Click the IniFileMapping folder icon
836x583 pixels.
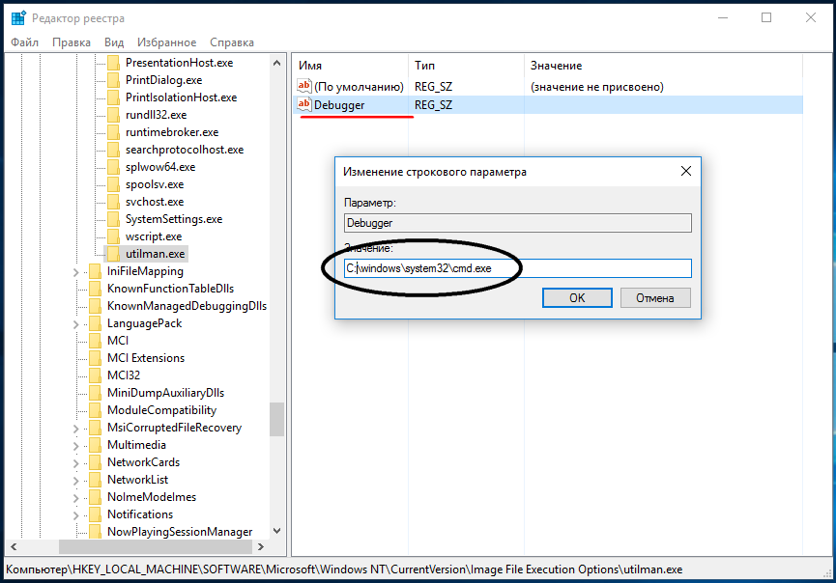[95, 271]
